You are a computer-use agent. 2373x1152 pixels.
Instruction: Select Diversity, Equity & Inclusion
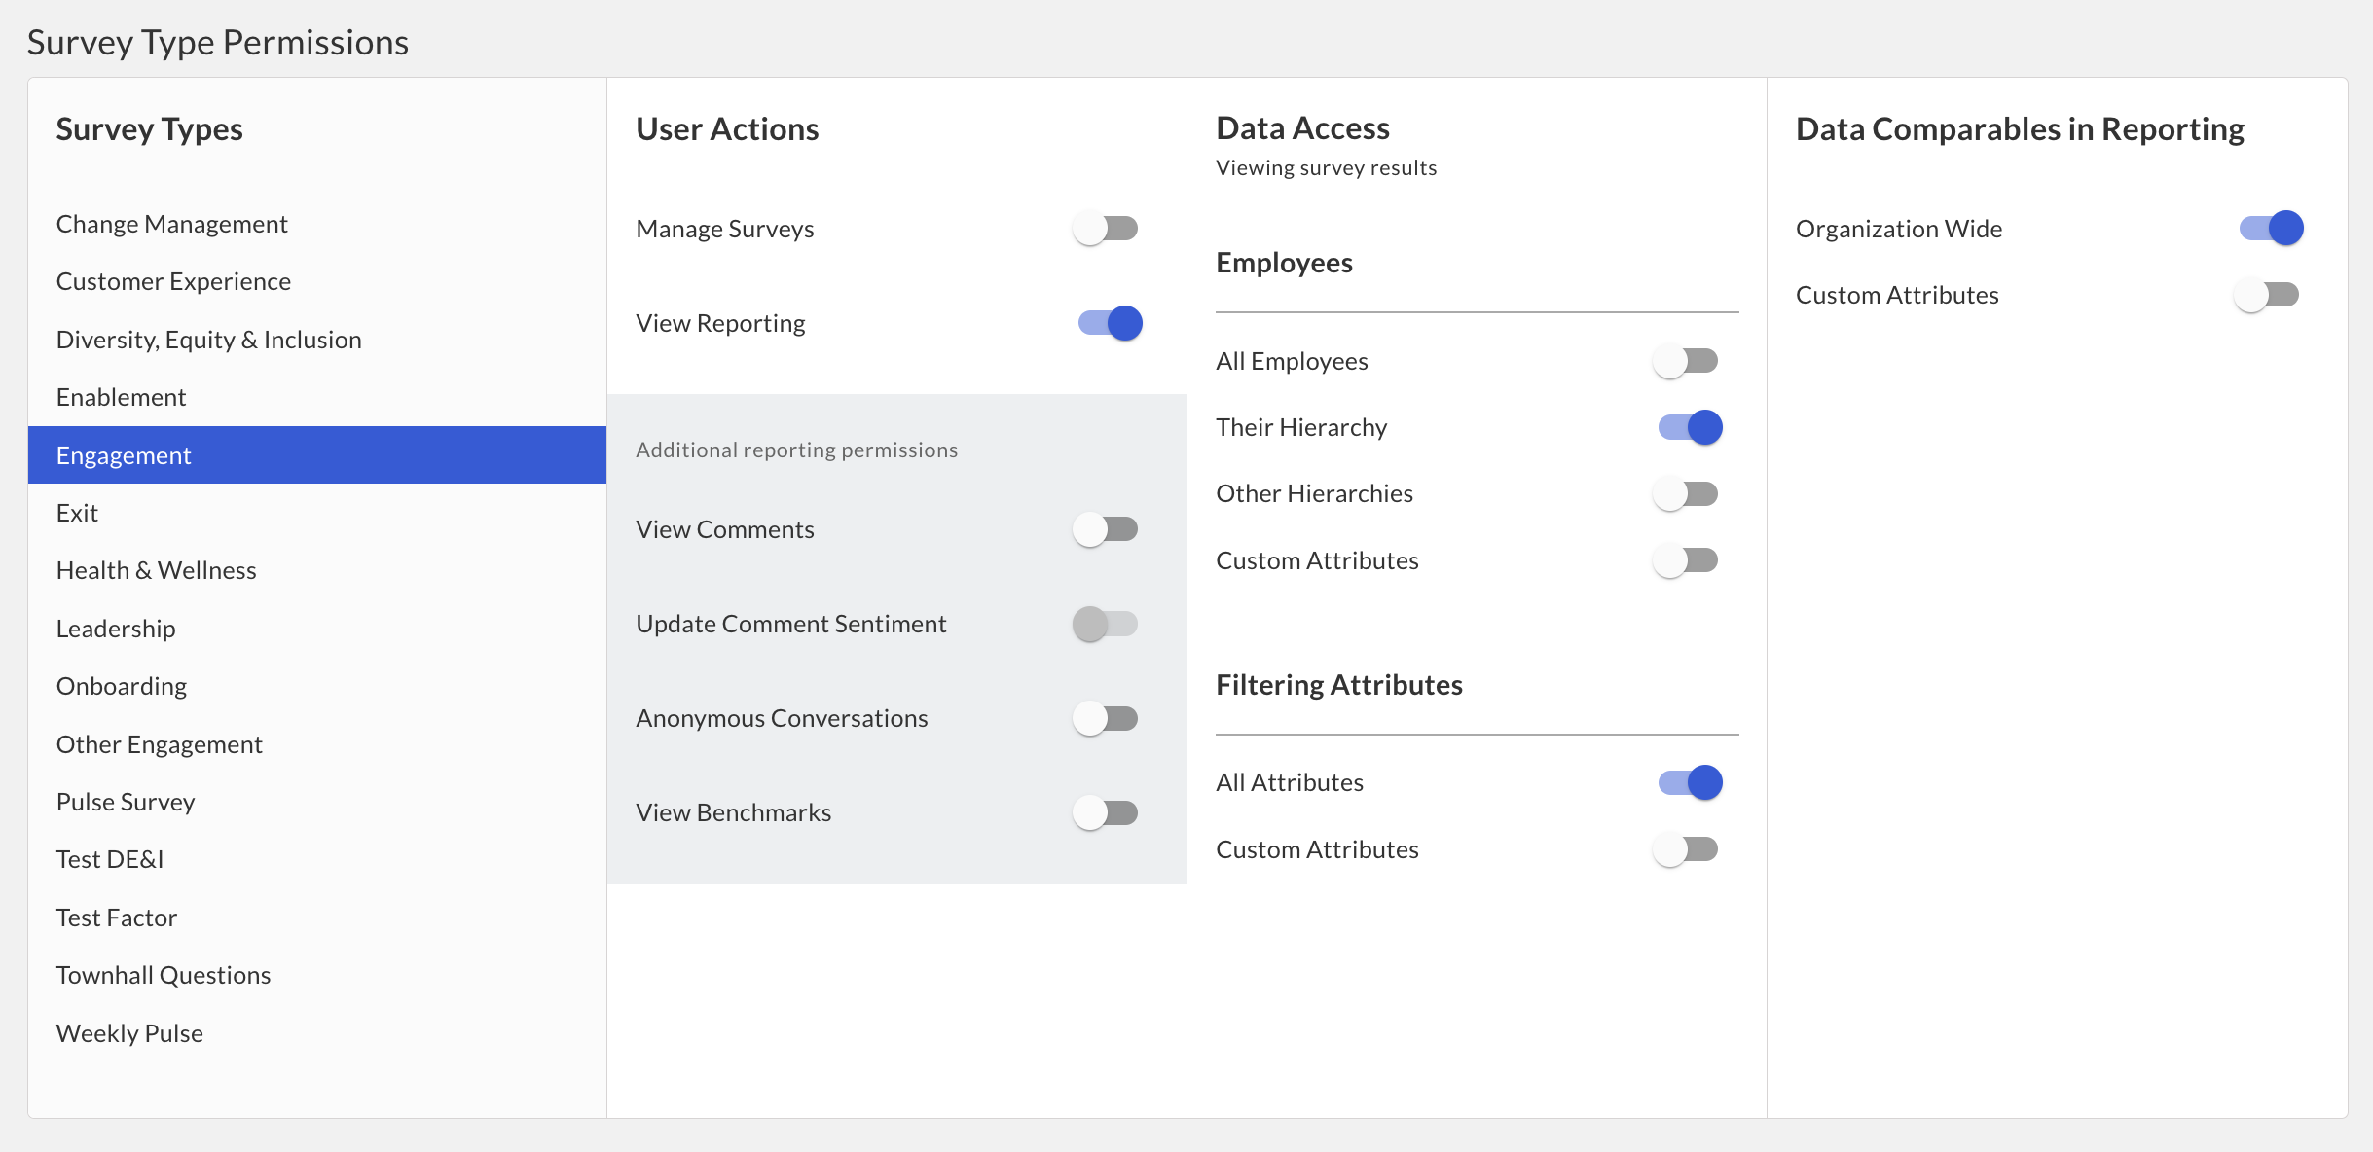[209, 339]
